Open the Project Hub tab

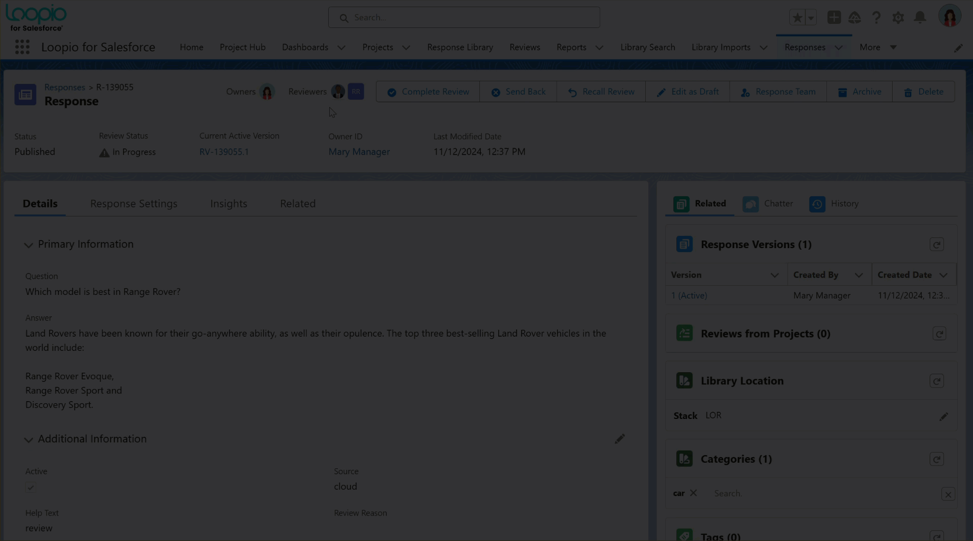click(242, 47)
